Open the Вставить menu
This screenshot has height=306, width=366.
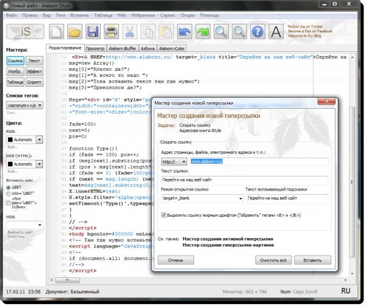point(79,15)
